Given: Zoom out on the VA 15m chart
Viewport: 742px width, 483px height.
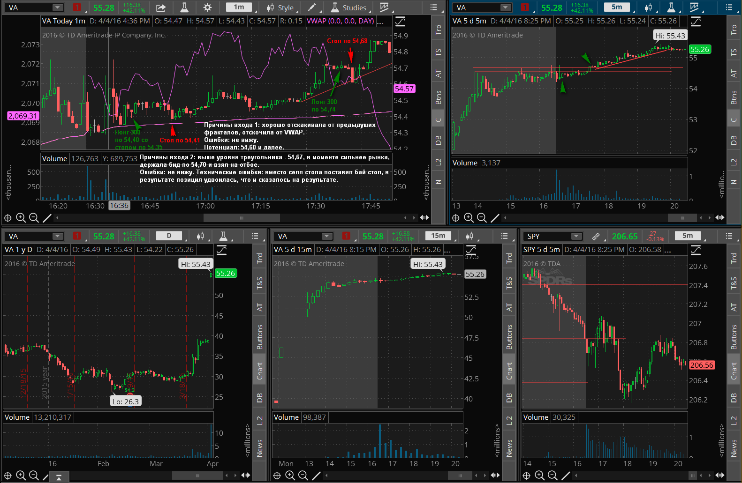Looking at the screenshot, I should click(303, 476).
